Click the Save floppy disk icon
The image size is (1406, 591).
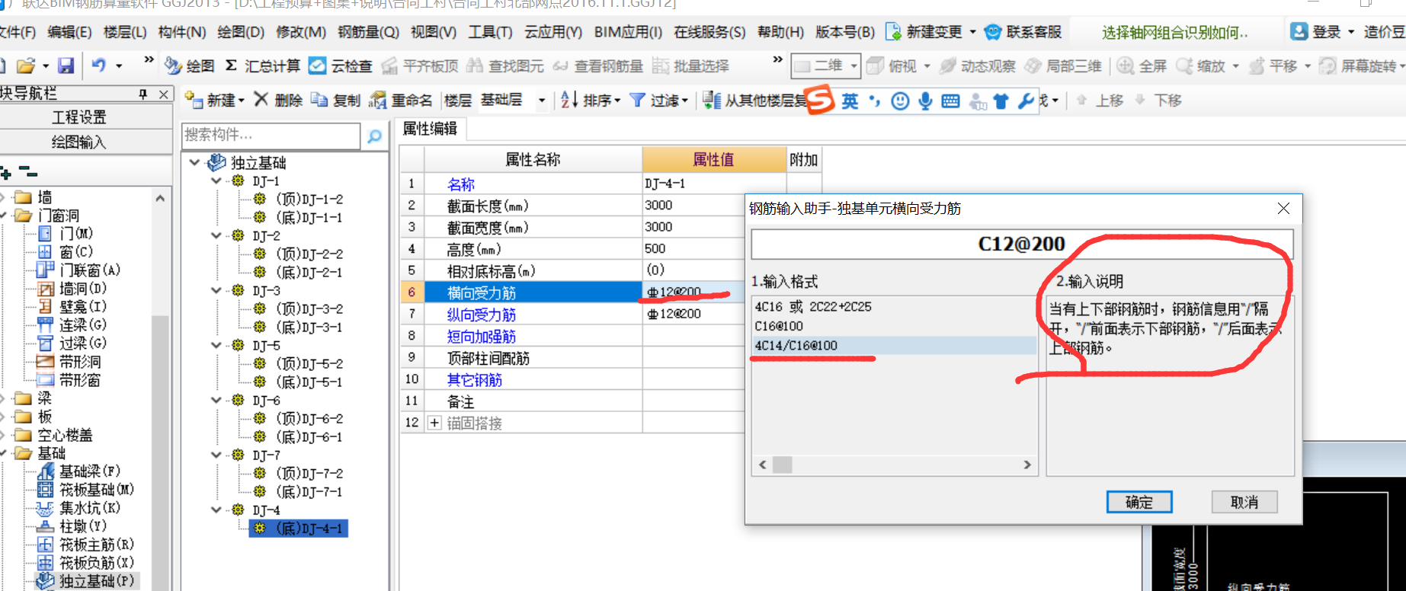pyautogui.click(x=66, y=65)
